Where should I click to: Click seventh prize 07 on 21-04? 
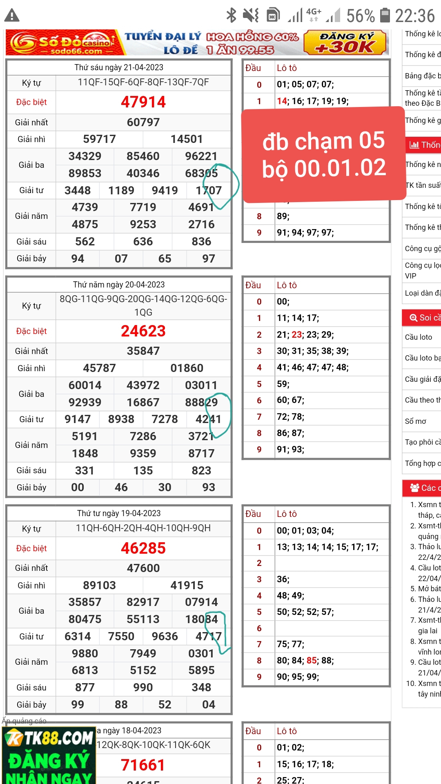click(x=121, y=259)
